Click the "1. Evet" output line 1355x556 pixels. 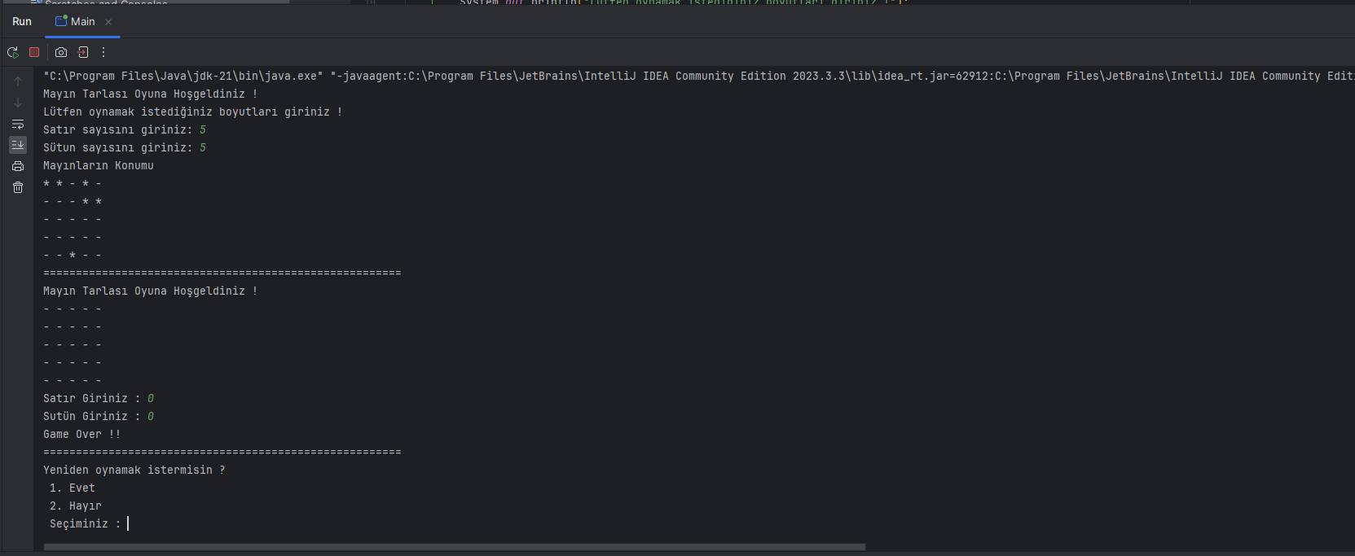73,488
